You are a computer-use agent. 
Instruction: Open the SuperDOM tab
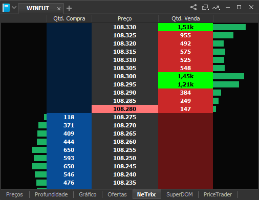pos(180,194)
